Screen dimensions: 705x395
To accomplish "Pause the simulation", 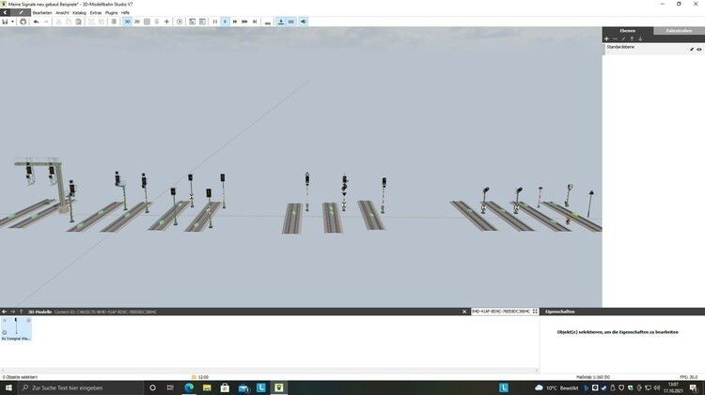I will pyautogui.click(x=215, y=22).
